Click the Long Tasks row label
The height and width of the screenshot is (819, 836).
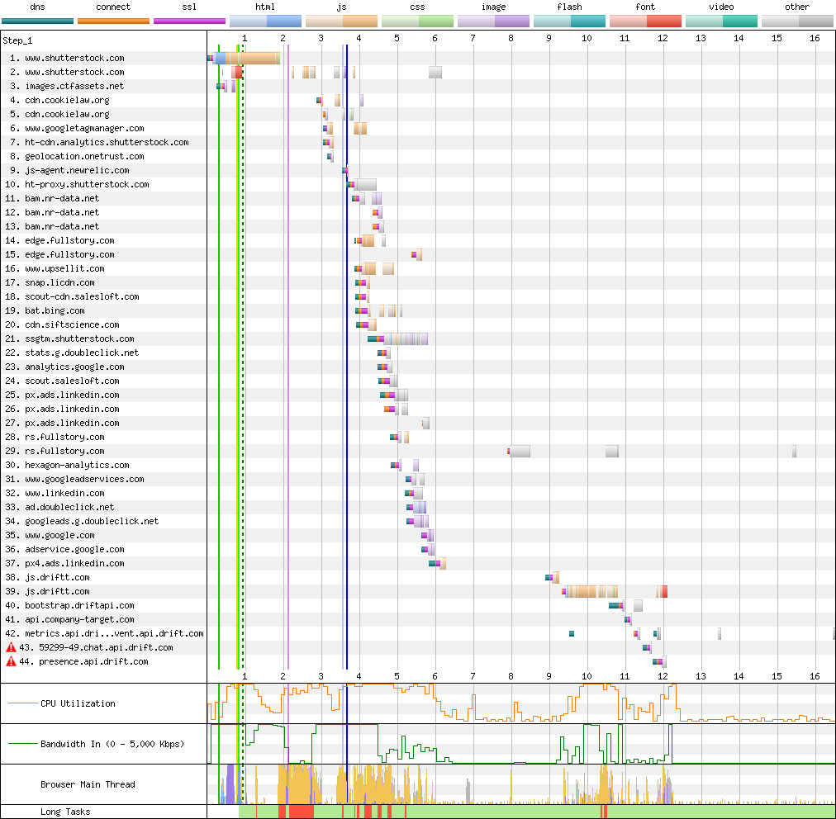click(x=65, y=812)
